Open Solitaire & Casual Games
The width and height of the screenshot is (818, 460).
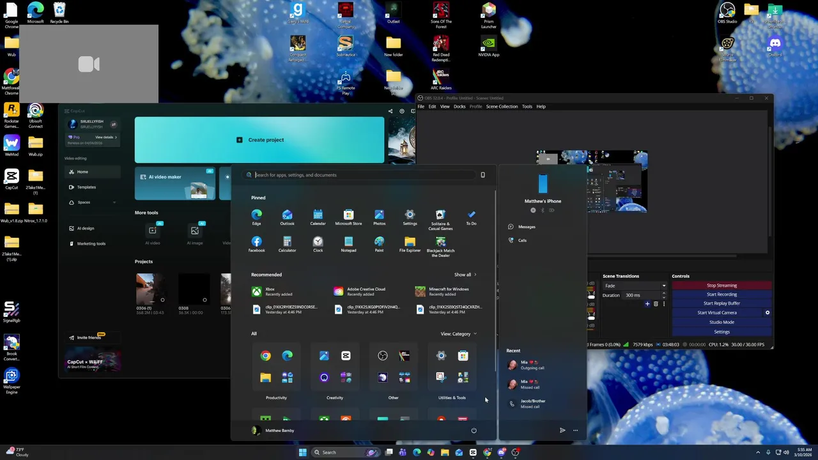[x=440, y=220]
